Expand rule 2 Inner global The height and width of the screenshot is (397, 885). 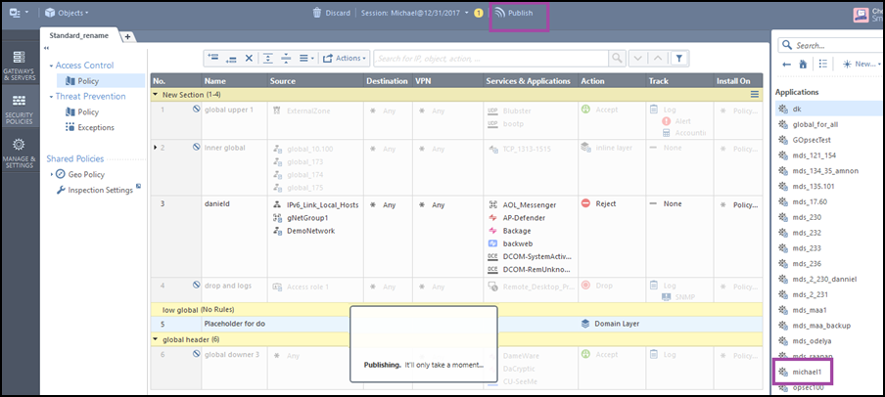point(155,147)
